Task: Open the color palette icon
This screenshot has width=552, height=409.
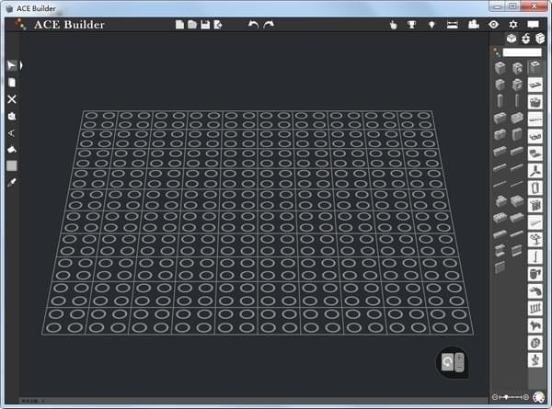Action: pos(538,397)
